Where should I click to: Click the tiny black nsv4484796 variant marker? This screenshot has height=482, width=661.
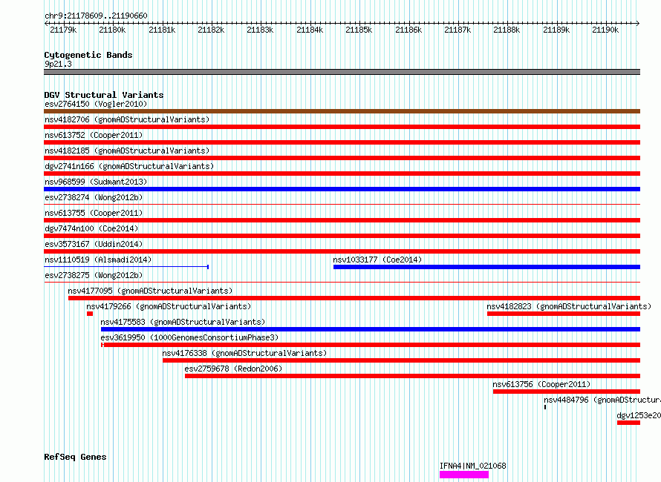pos(545,407)
